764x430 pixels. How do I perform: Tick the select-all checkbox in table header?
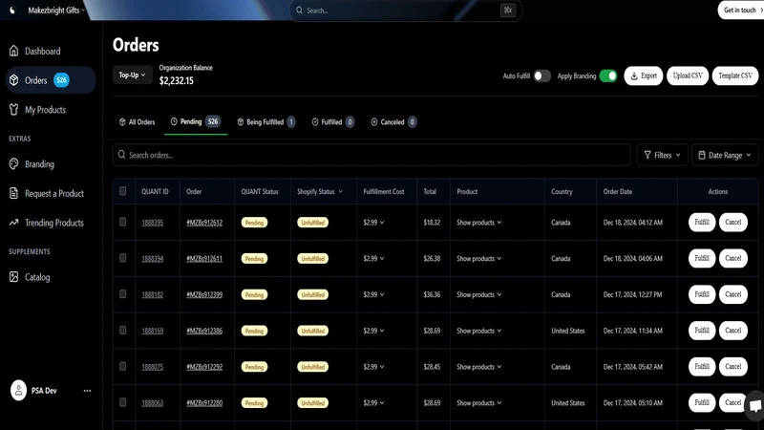pyautogui.click(x=123, y=191)
